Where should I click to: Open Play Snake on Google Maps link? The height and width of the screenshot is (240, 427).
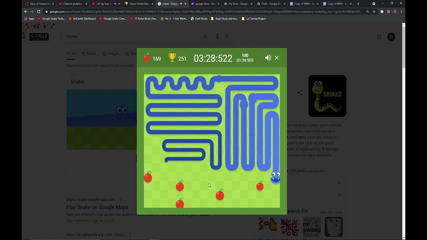97,207
